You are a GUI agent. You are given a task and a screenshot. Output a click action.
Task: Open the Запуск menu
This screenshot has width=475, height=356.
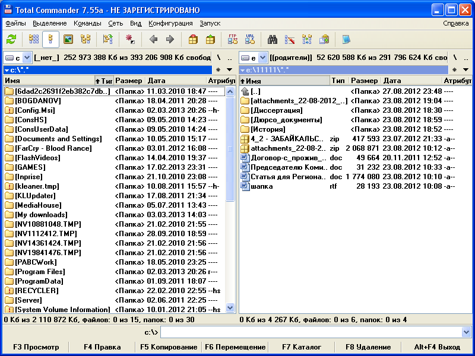[210, 23]
